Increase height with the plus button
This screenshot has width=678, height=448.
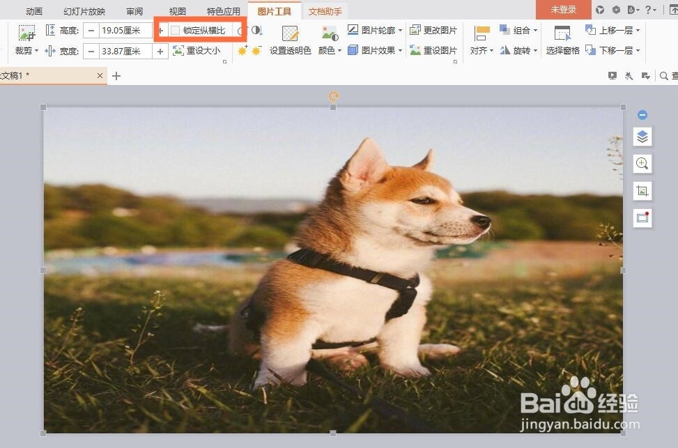(160, 30)
